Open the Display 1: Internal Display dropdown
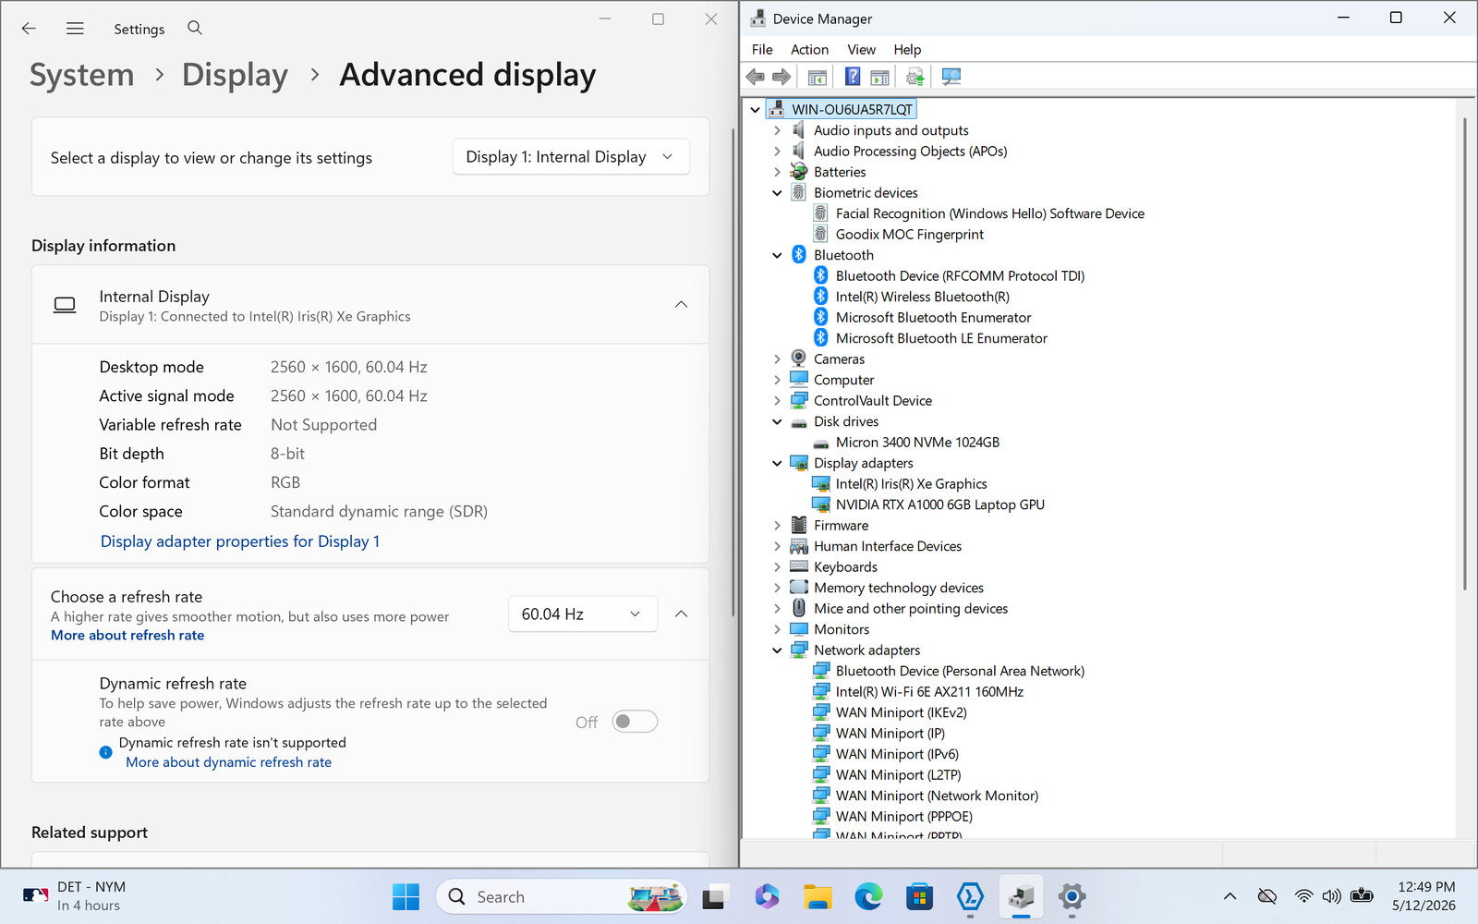The image size is (1478, 924). [571, 157]
